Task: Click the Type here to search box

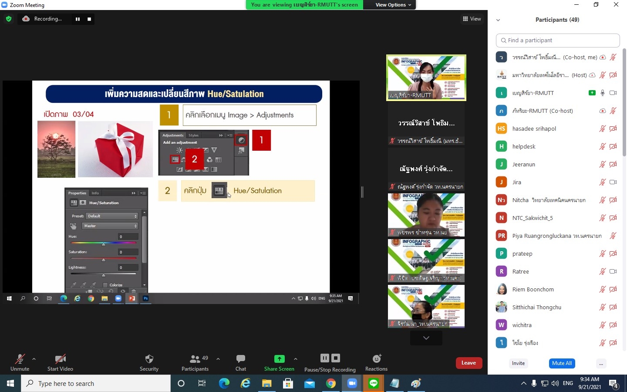Action: [x=96, y=383]
